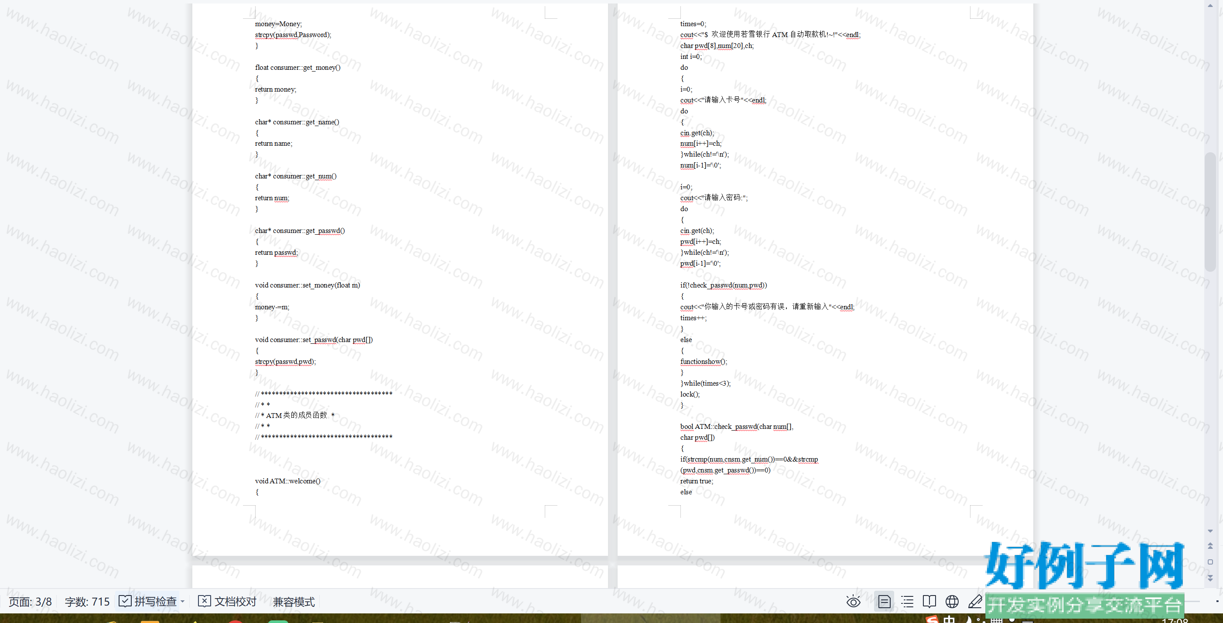The height and width of the screenshot is (623, 1223).
Task: Open the browse object selector square
Action: point(1210,562)
